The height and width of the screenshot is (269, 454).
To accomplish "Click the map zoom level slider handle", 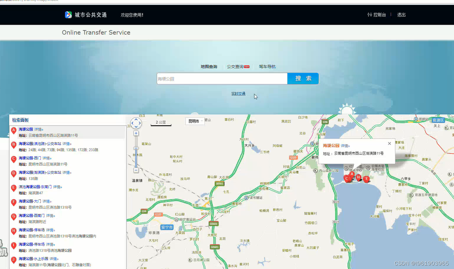I will pos(136,148).
